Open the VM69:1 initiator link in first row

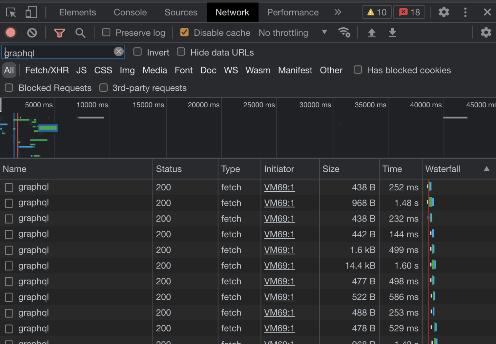pyautogui.click(x=279, y=187)
